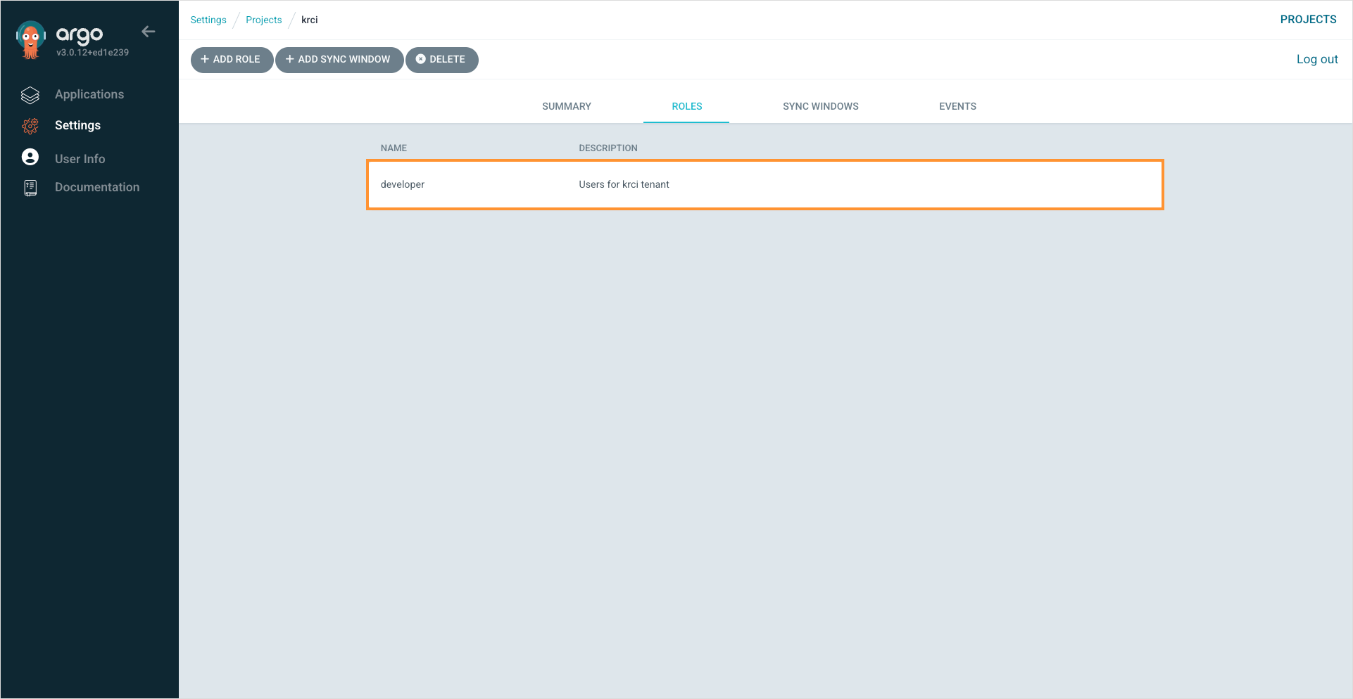
Task: Navigate to Projects breadcrumb link
Action: [263, 20]
